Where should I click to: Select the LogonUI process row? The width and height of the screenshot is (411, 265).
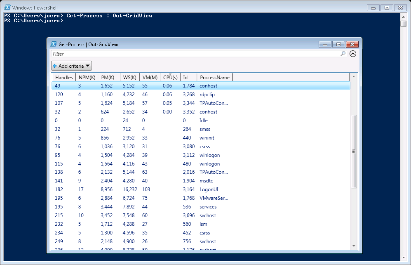[x=201, y=189]
